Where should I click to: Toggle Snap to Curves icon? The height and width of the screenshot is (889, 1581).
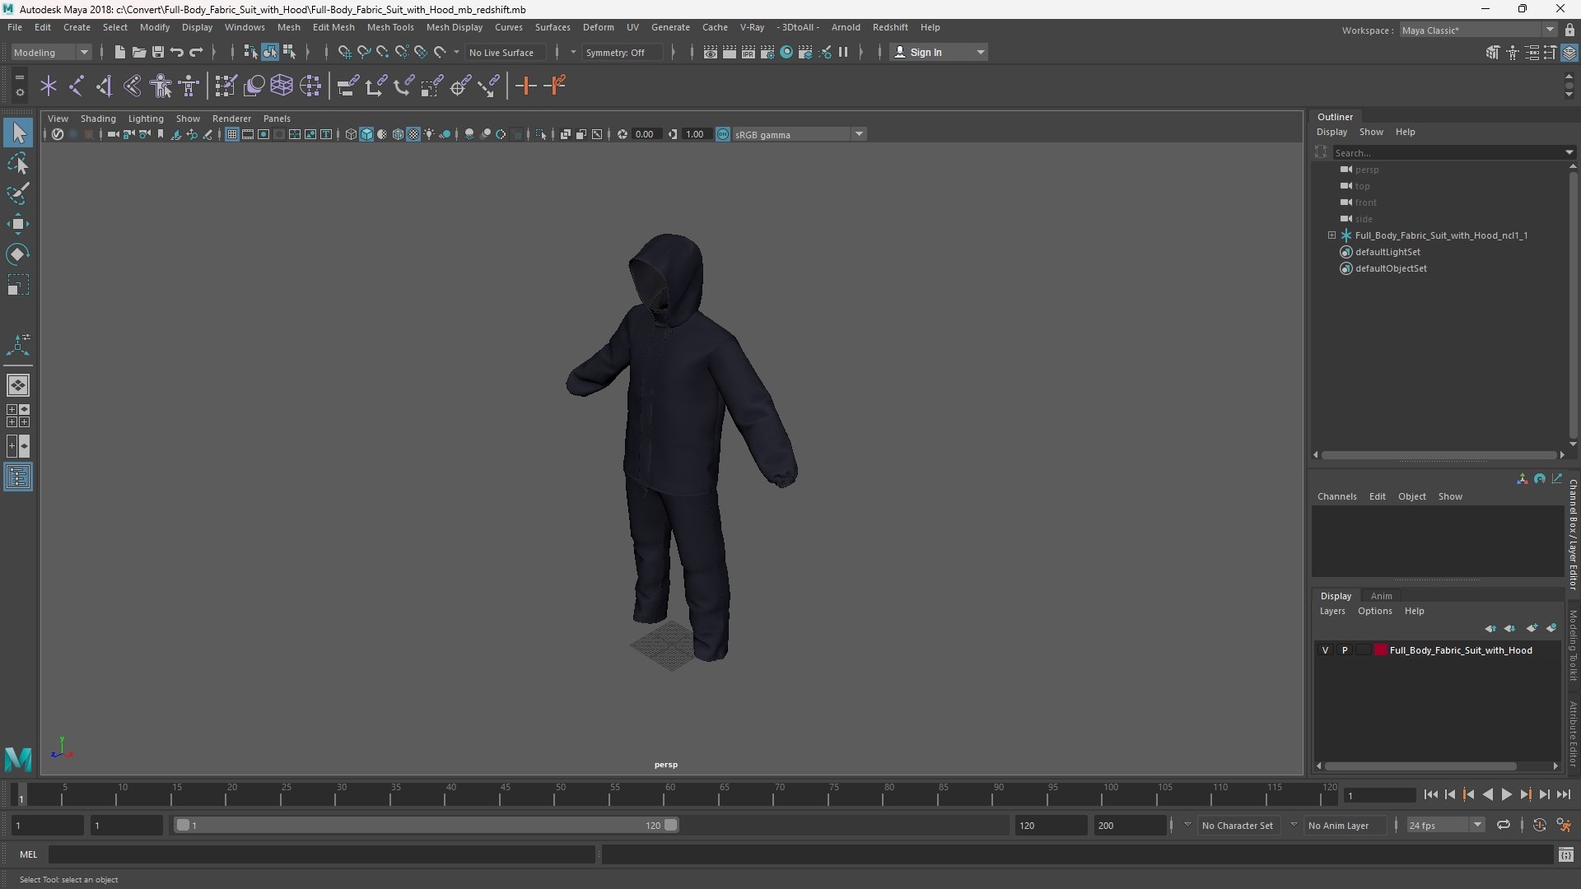363,52
